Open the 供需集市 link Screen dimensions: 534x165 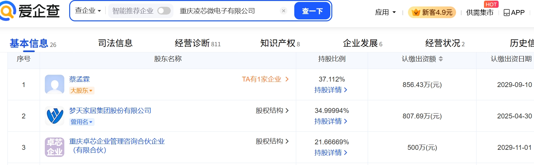(x=480, y=12)
